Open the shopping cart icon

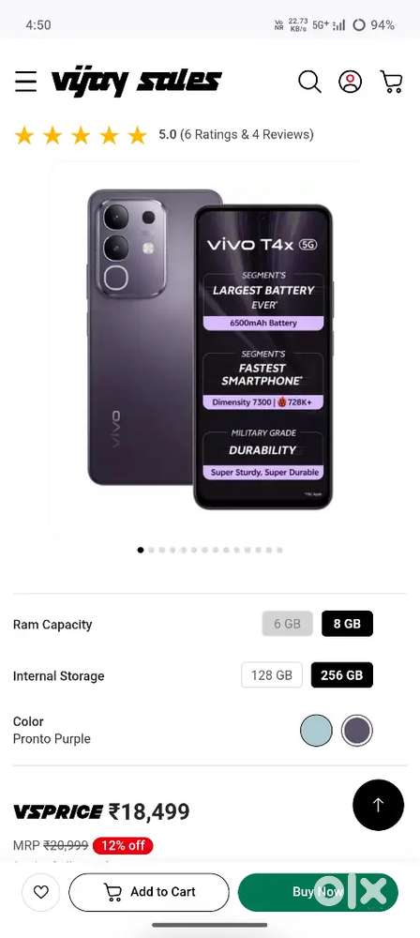[x=391, y=82]
